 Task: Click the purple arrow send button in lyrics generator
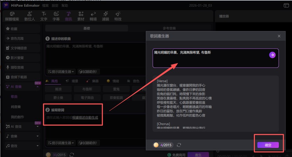pyautogui.click(x=272, y=55)
